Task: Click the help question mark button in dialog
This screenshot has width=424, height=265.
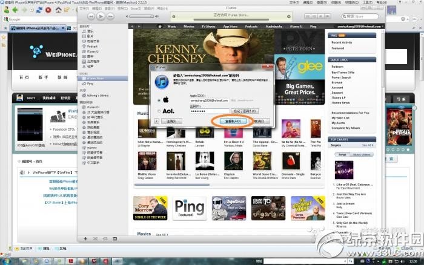Action: [156, 121]
